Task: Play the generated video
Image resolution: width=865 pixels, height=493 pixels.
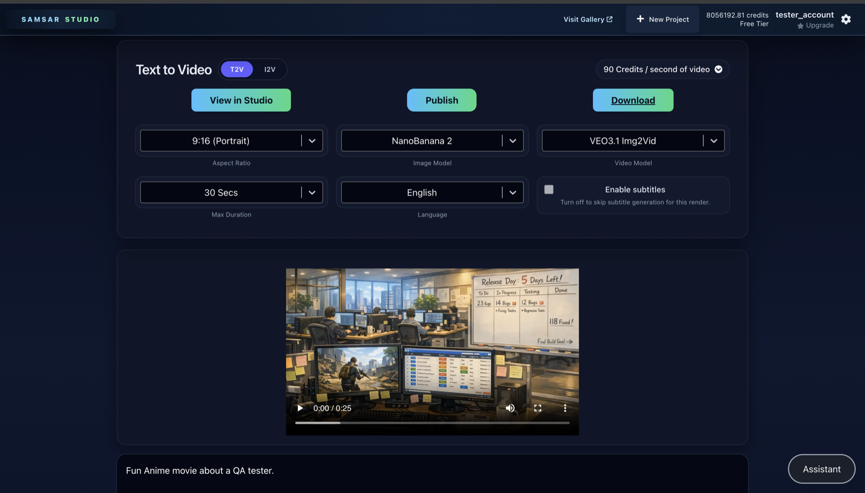Action: click(300, 408)
